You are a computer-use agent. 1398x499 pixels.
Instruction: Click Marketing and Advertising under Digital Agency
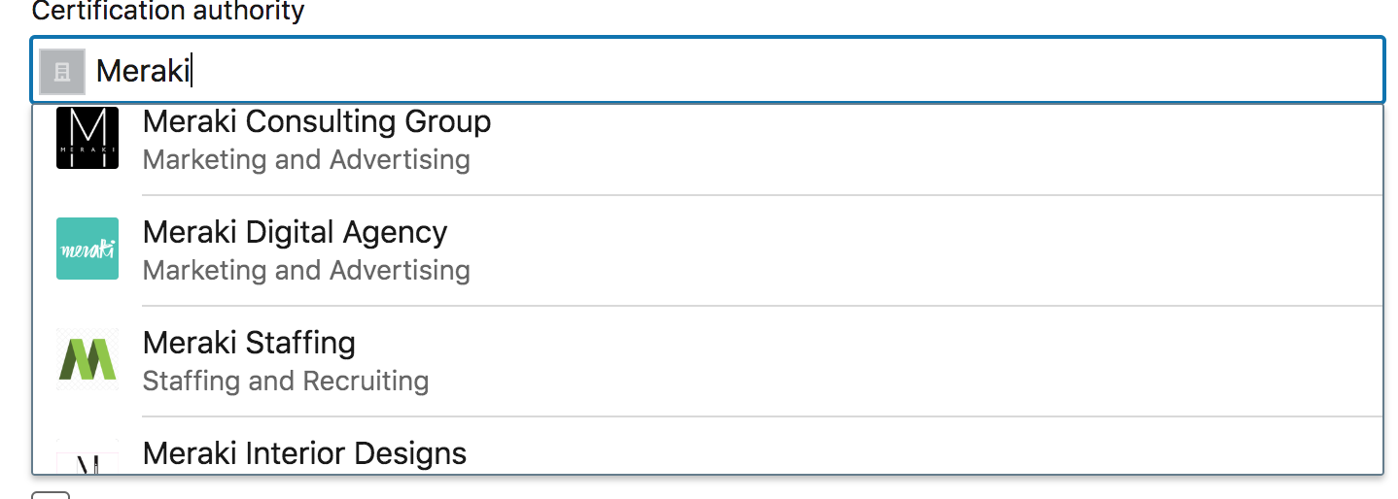(x=306, y=270)
